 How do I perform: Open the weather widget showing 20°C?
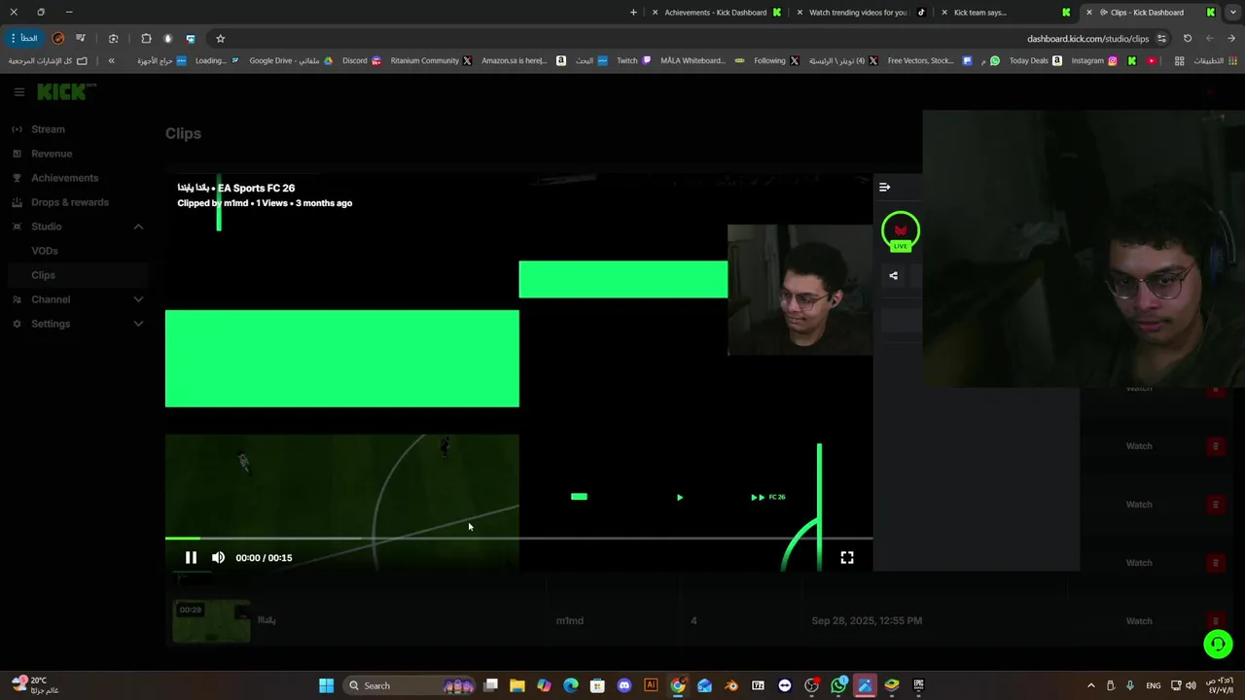35,685
